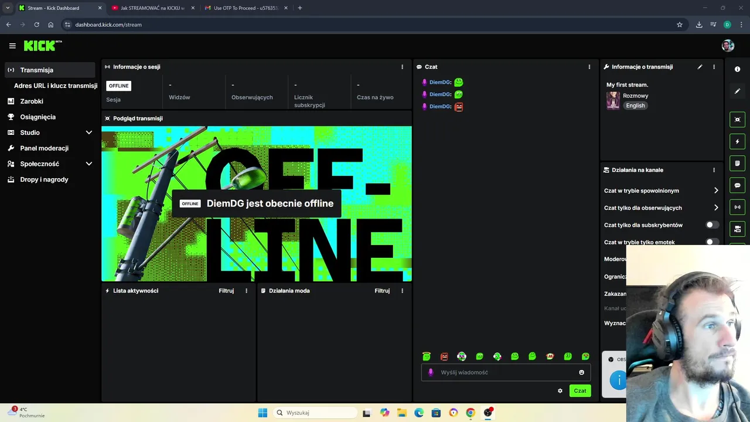Click the Wyszukaj taskbar search box
This screenshot has width=750, height=422.
pos(315,413)
